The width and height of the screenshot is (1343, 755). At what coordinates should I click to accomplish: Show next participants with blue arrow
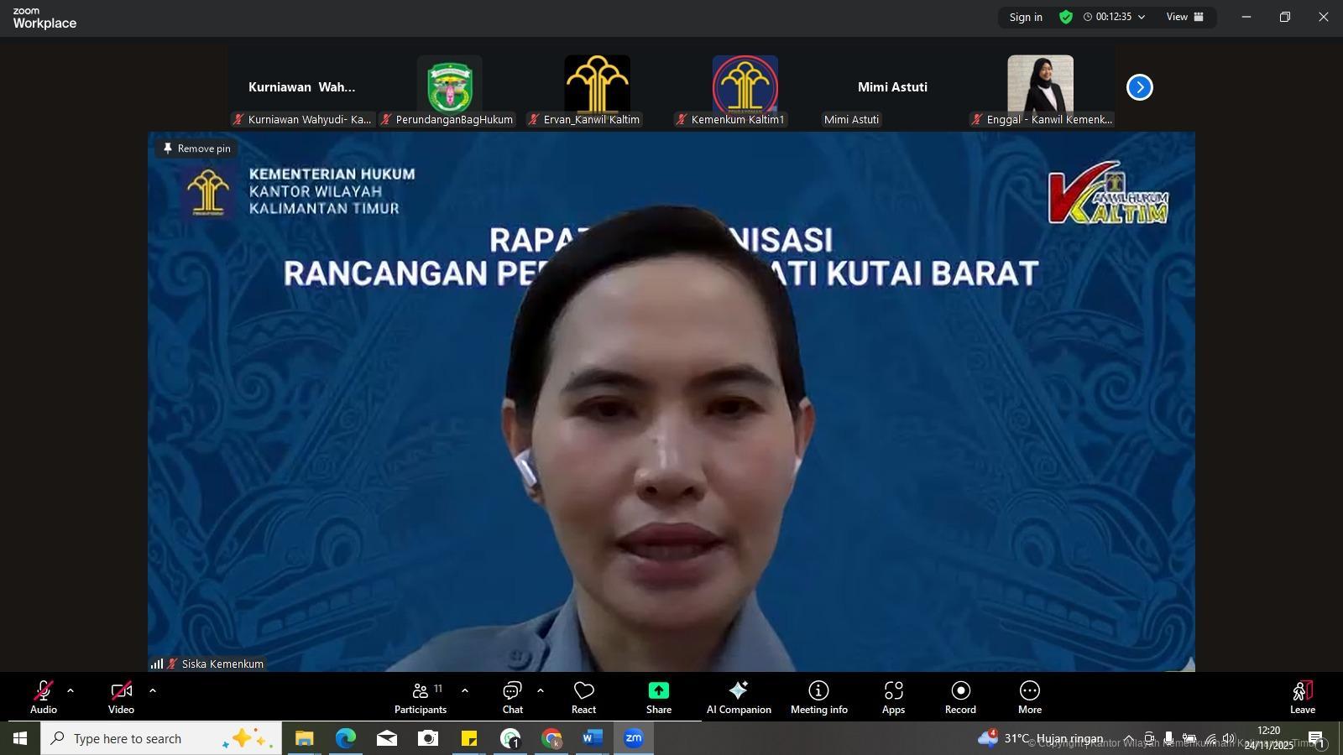[x=1139, y=87]
